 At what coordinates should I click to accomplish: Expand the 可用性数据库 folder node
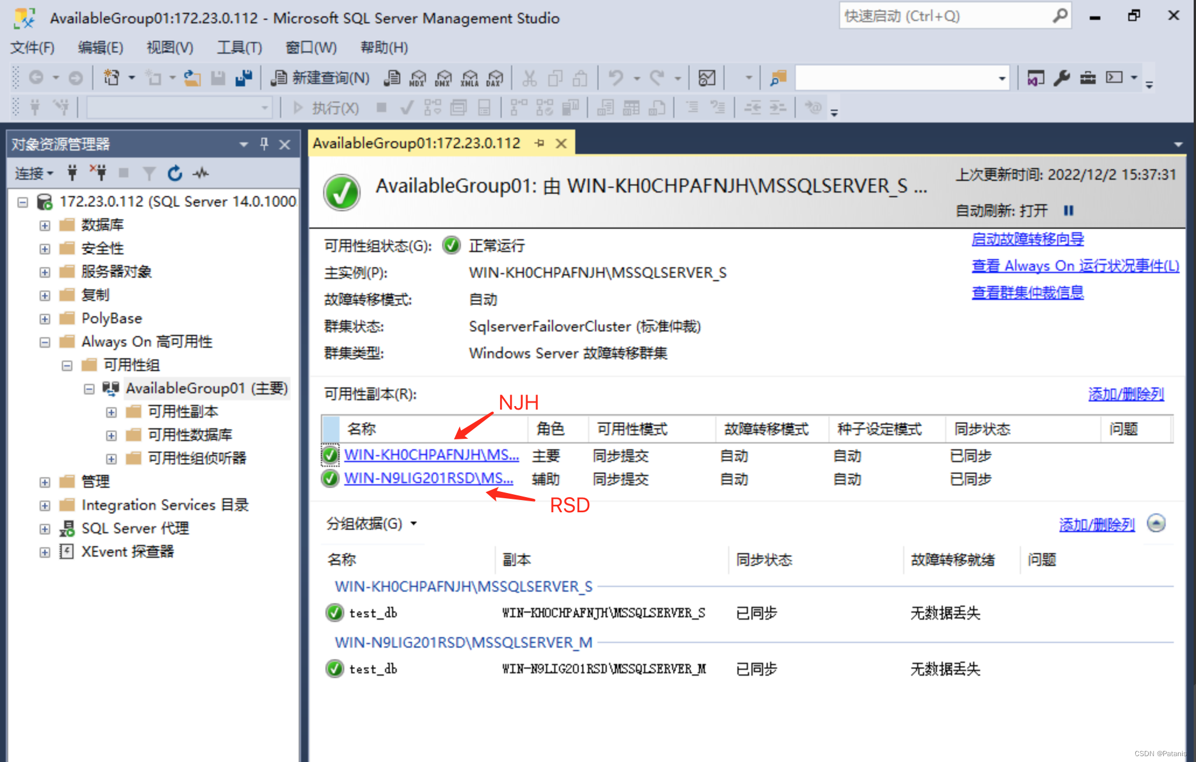[111, 435]
